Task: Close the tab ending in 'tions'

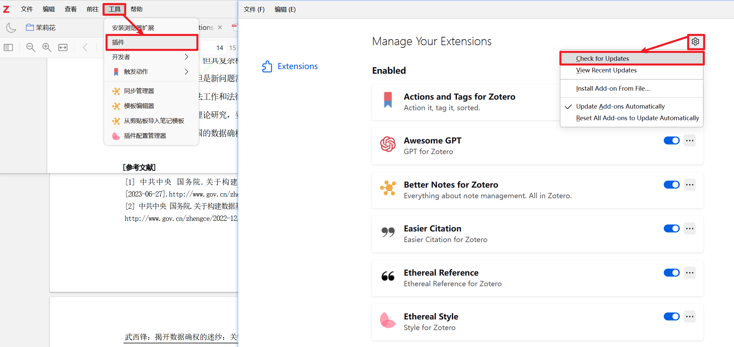Action: [220, 27]
